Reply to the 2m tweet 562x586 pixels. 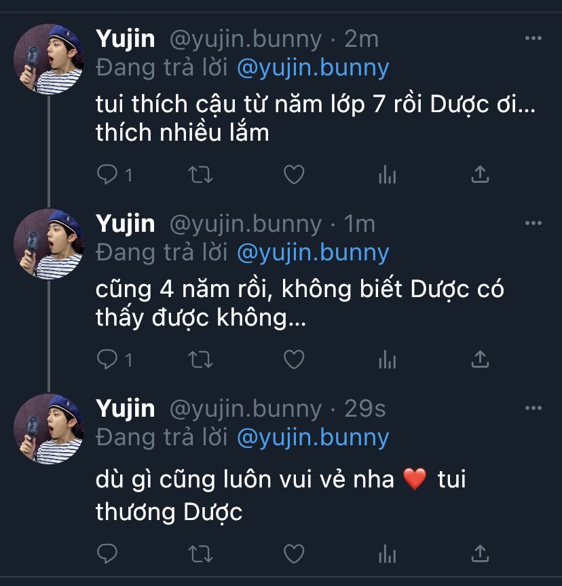click(107, 175)
